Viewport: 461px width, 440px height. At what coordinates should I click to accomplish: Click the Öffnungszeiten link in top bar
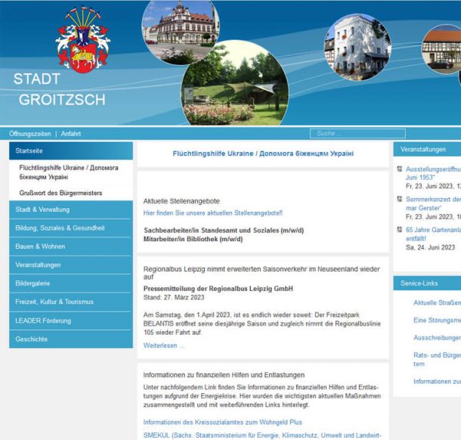[x=30, y=134]
